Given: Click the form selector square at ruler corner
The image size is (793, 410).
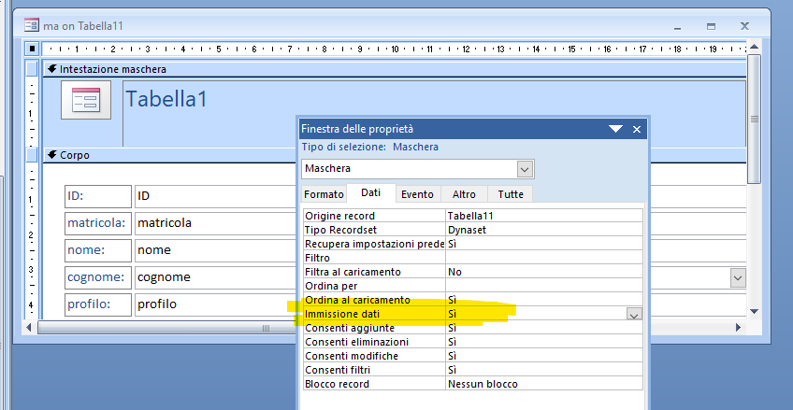Looking at the screenshot, I should point(32,49).
